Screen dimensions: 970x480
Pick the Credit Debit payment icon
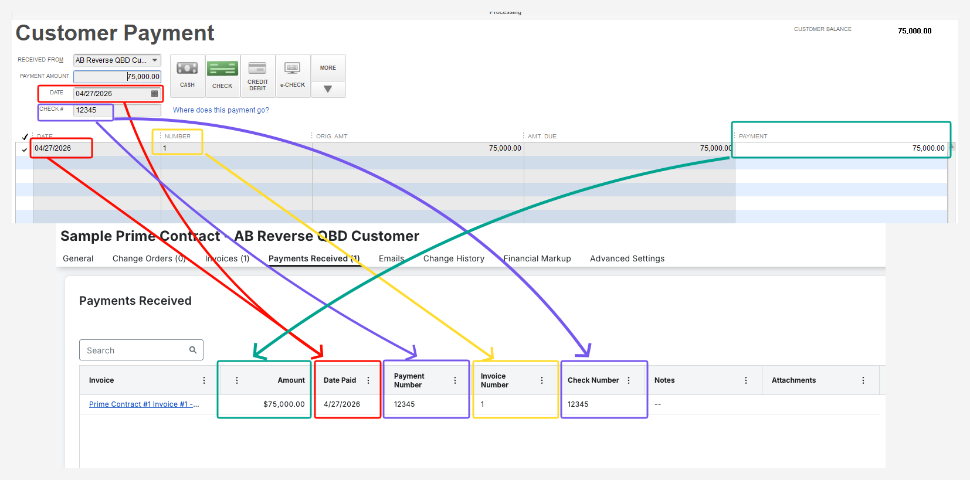pyautogui.click(x=258, y=76)
